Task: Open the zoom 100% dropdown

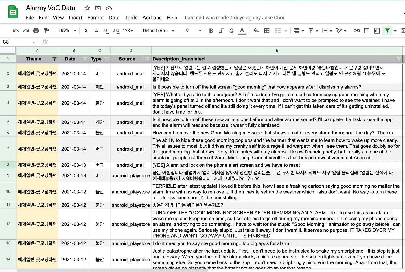Action: [x=67, y=30]
